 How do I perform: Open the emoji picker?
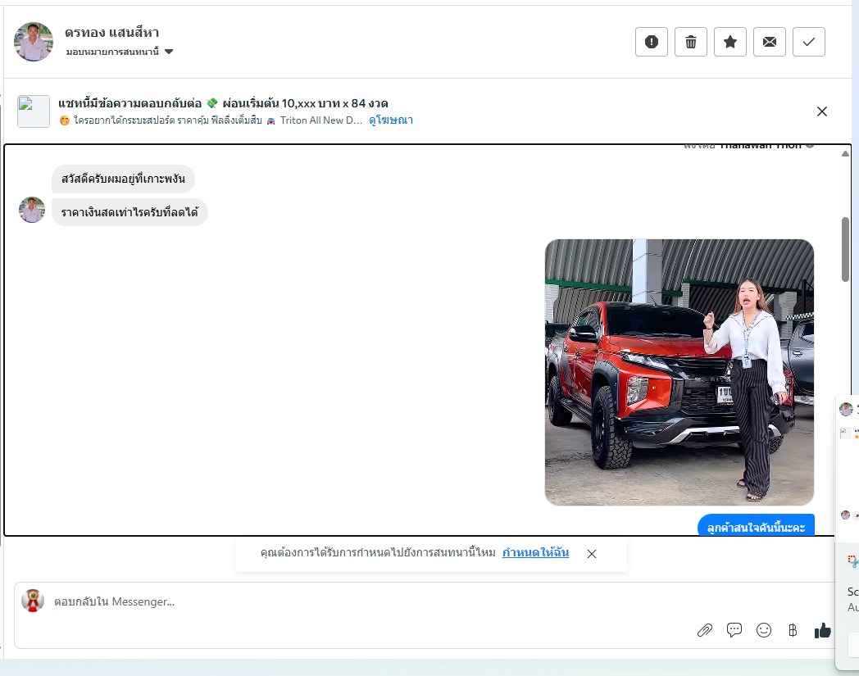764,631
